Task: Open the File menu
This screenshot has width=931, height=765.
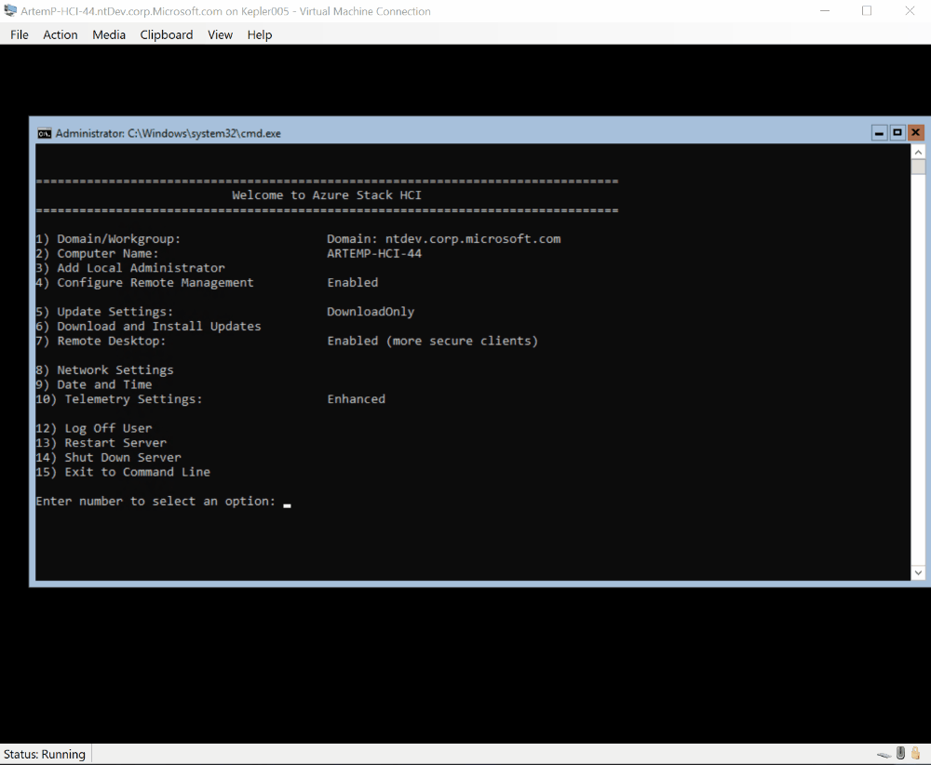Action: (19, 35)
